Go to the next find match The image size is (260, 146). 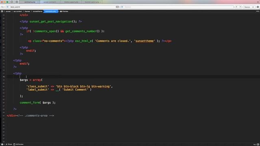coord(240,7)
